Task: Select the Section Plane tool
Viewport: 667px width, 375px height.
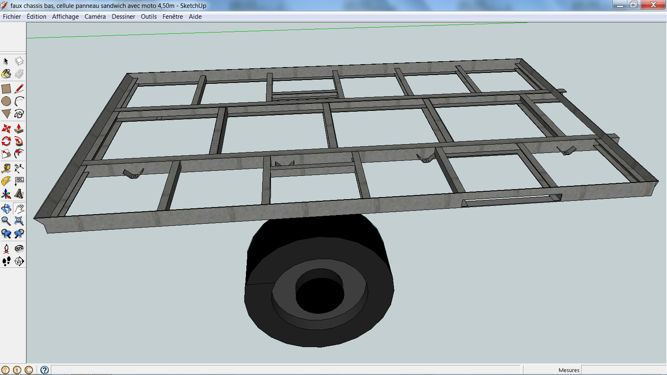Action: 19,261
